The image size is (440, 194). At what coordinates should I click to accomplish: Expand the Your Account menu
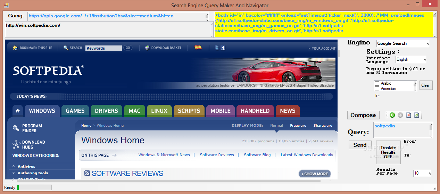click(x=322, y=48)
